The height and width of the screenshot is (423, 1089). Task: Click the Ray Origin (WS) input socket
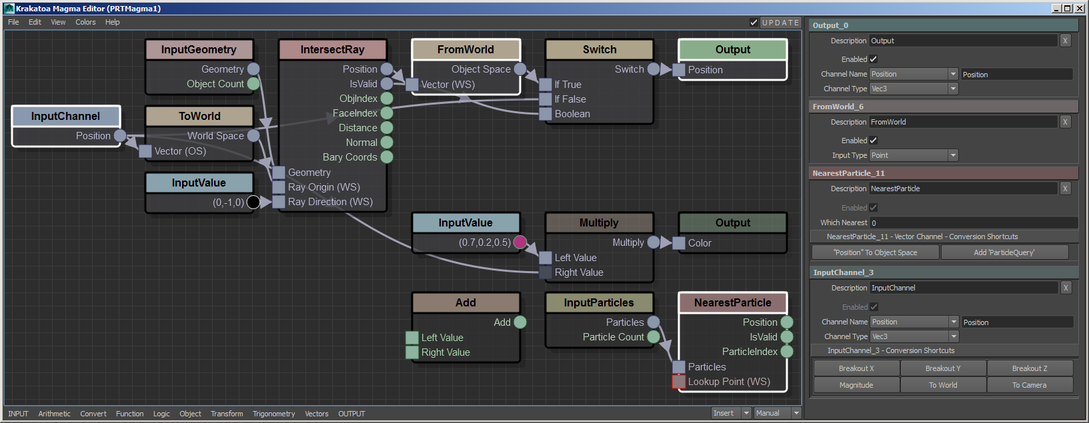pos(279,187)
